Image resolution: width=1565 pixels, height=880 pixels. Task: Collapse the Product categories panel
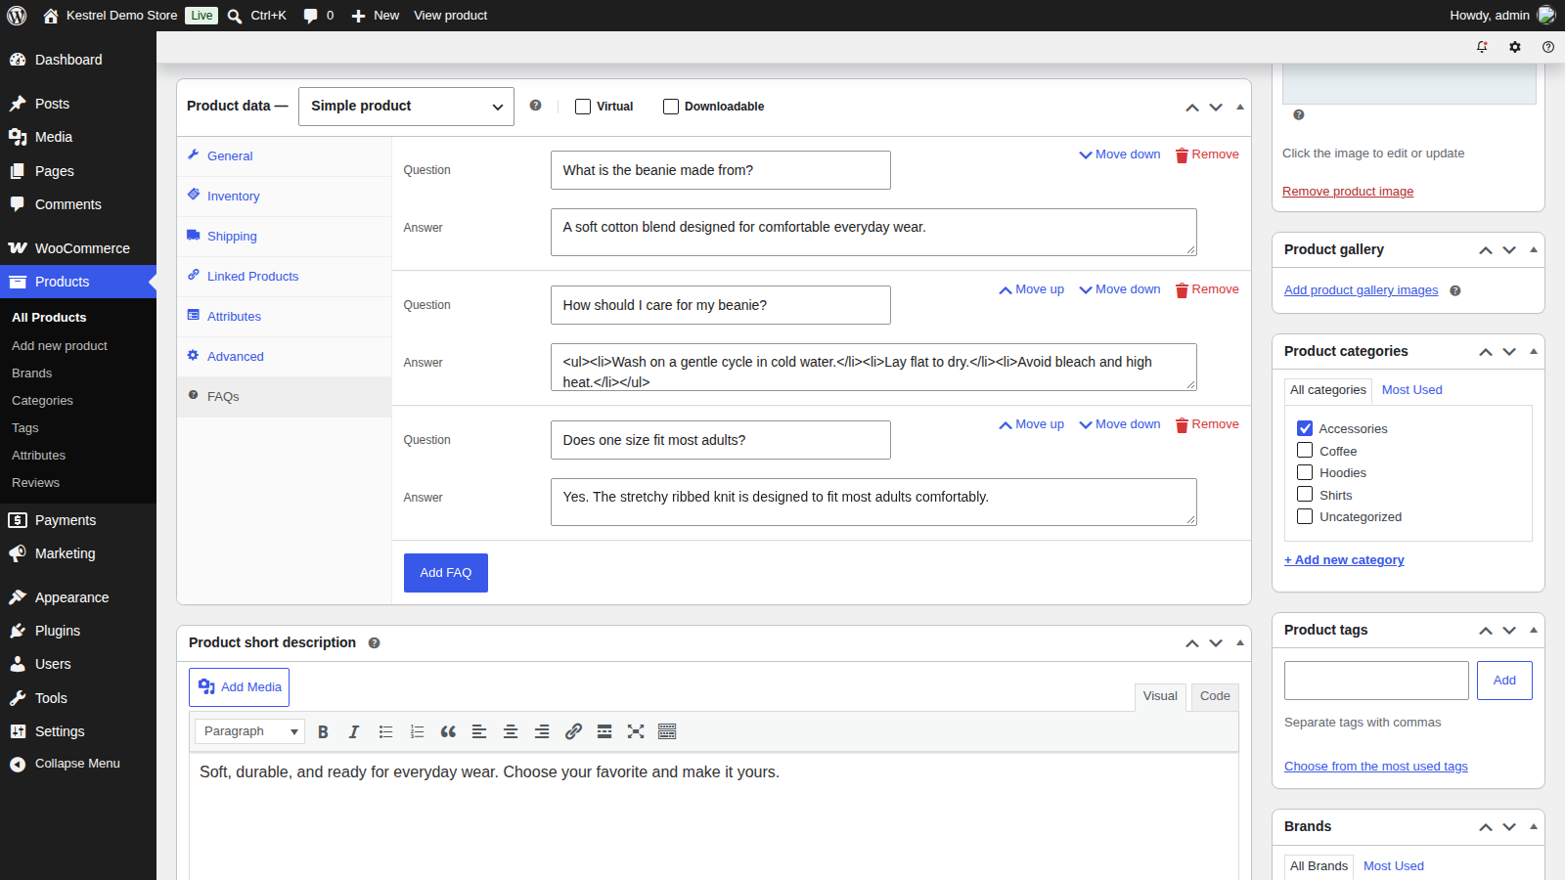coord(1534,351)
